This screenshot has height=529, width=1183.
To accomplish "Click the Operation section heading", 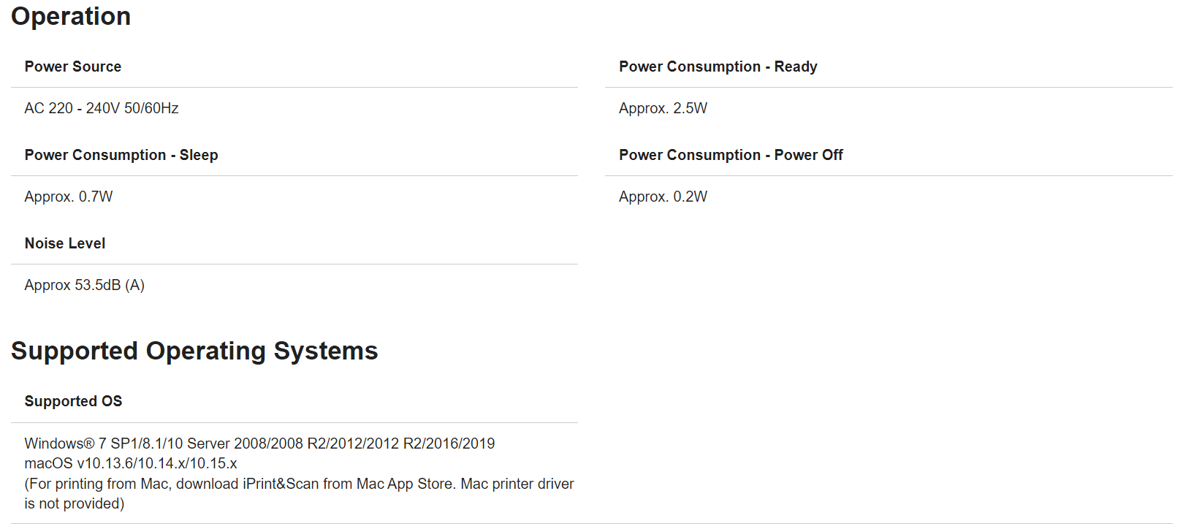I will pyautogui.click(x=71, y=16).
